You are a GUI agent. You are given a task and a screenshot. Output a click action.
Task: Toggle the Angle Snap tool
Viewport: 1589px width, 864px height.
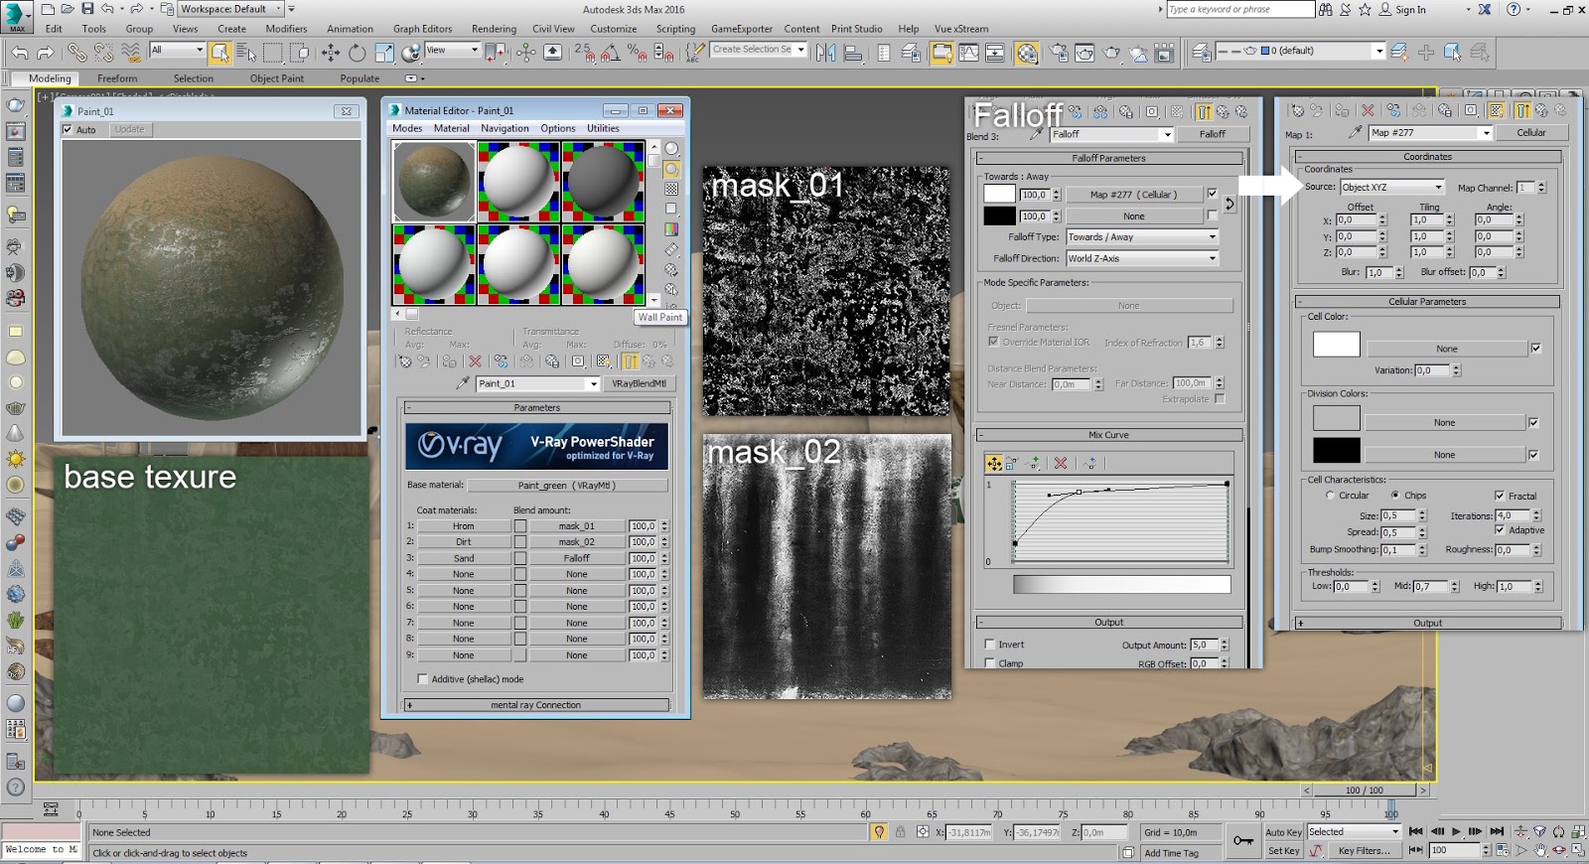[x=611, y=52]
